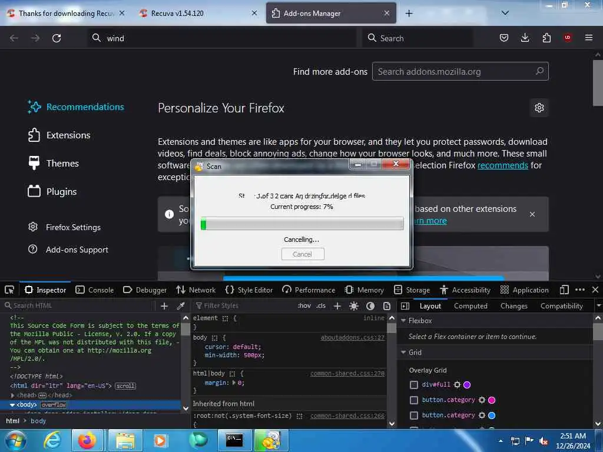Add a new style rule plus icon
This screenshot has height=452, width=603.
click(x=337, y=306)
